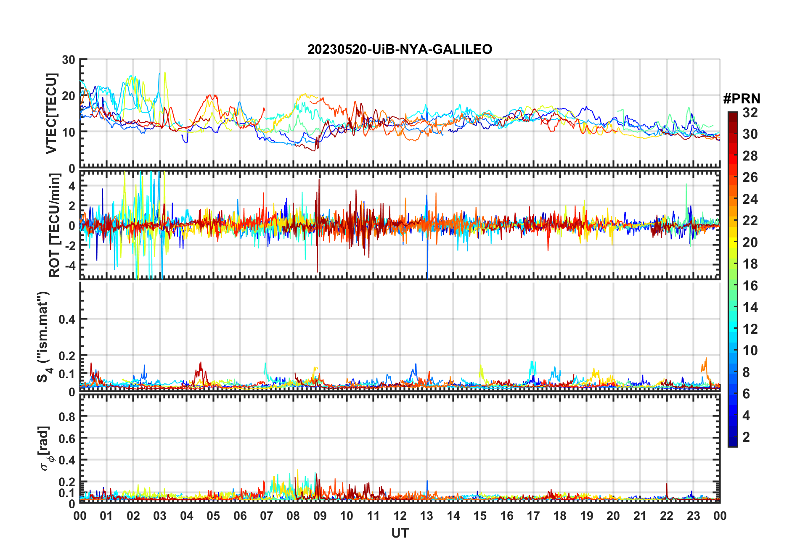Select the 28 tick on the PRN colorbar
The image size is (800, 559).
750,156
